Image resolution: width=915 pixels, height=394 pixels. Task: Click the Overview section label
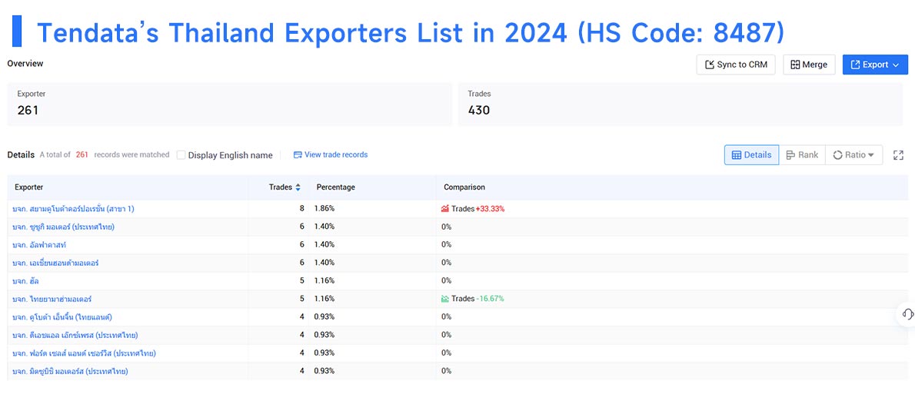(25, 64)
